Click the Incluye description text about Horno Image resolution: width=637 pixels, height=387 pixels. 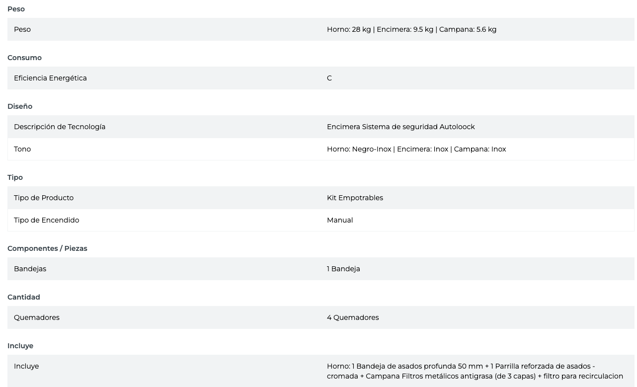(x=475, y=371)
